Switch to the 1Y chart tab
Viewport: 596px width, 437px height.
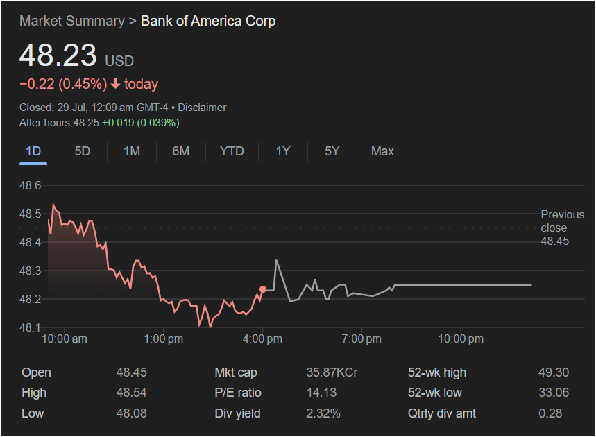(x=283, y=151)
